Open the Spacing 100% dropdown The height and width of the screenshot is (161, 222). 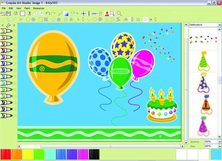[220, 142]
